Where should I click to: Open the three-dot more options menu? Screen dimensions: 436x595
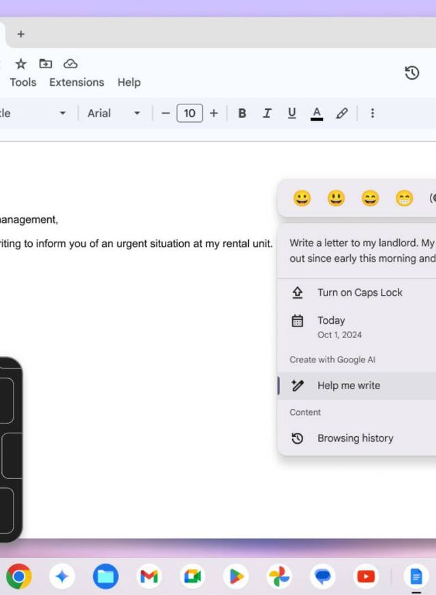(372, 113)
